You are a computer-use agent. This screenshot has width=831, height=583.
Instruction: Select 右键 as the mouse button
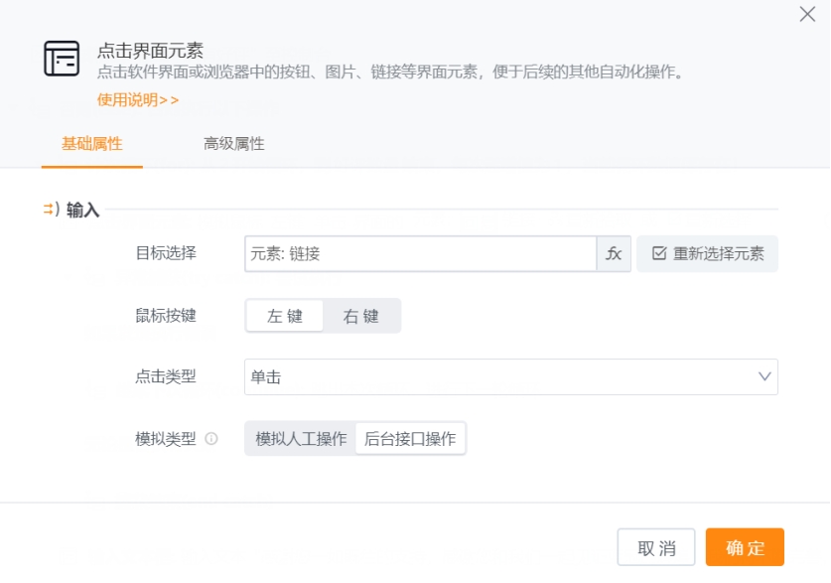click(362, 315)
